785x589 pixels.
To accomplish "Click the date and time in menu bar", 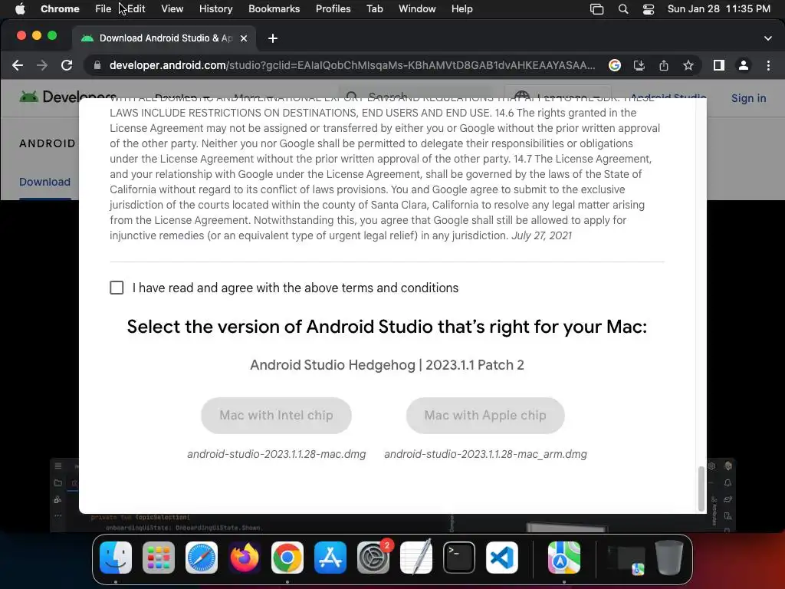I will click(x=718, y=9).
